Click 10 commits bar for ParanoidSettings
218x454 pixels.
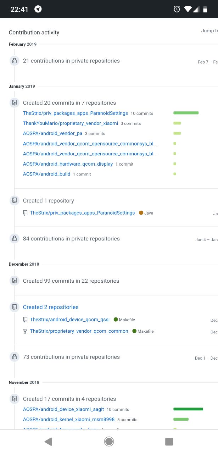(186, 113)
